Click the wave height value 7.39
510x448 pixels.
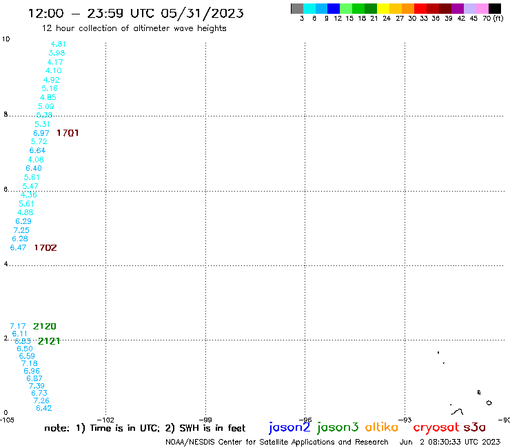pos(37,386)
